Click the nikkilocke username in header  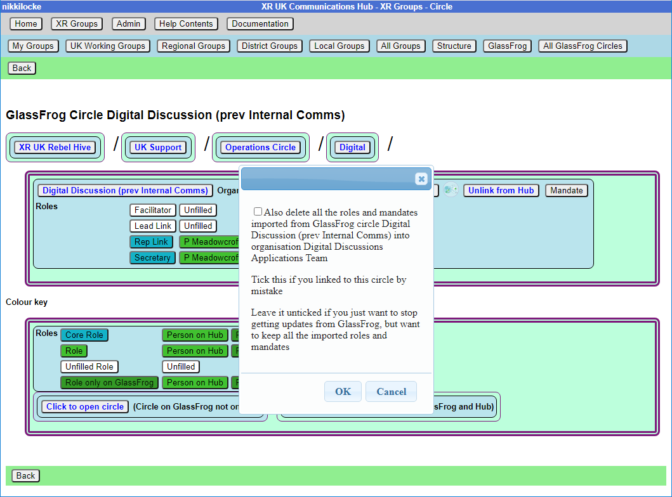pos(22,6)
